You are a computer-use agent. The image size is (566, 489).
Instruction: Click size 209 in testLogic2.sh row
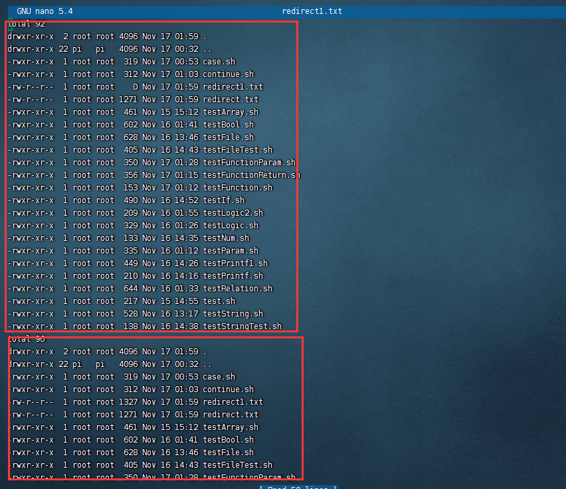pyautogui.click(x=131, y=213)
